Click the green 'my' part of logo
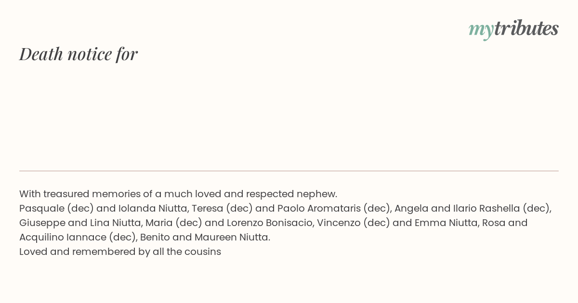The width and height of the screenshot is (578, 303). (481, 31)
